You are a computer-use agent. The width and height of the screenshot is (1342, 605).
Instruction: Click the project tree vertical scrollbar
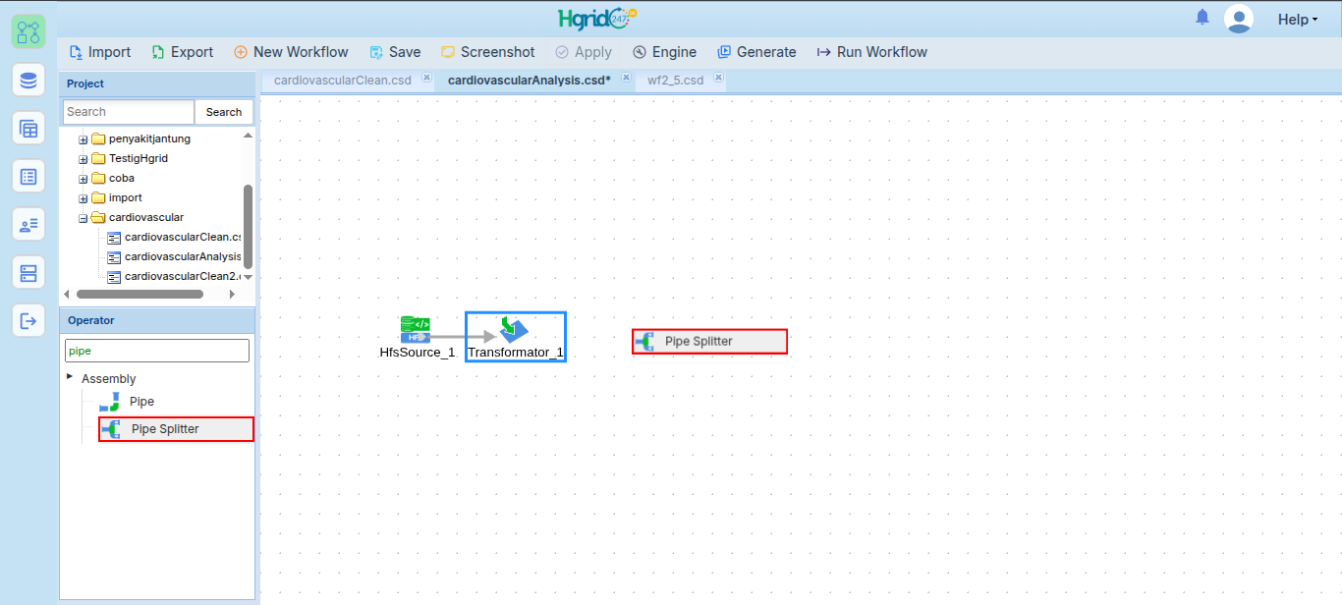[x=248, y=226]
